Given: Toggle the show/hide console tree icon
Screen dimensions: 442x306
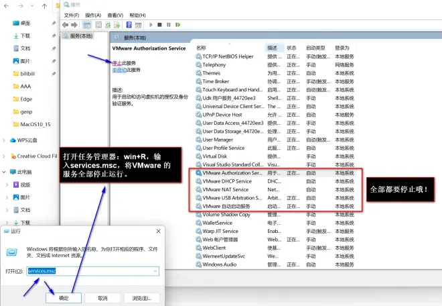Looking at the screenshot, I should click(x=87, y=25).
